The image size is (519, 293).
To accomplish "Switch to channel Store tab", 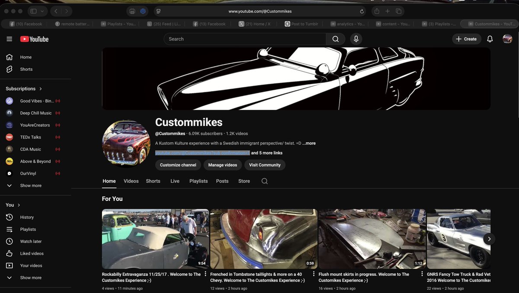I will (244, 181).
